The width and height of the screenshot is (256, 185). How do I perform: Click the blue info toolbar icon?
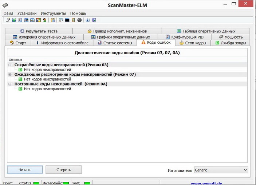pyautogui.click(x=88, y=20)
